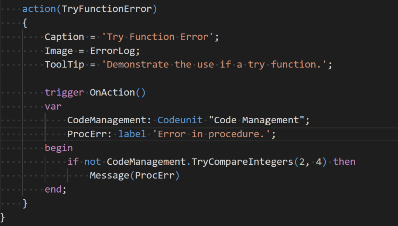Click the "Code Management" codeunit name
This screenshot has width=398, height=226.
pyautogui.click(x=257, y=120)
